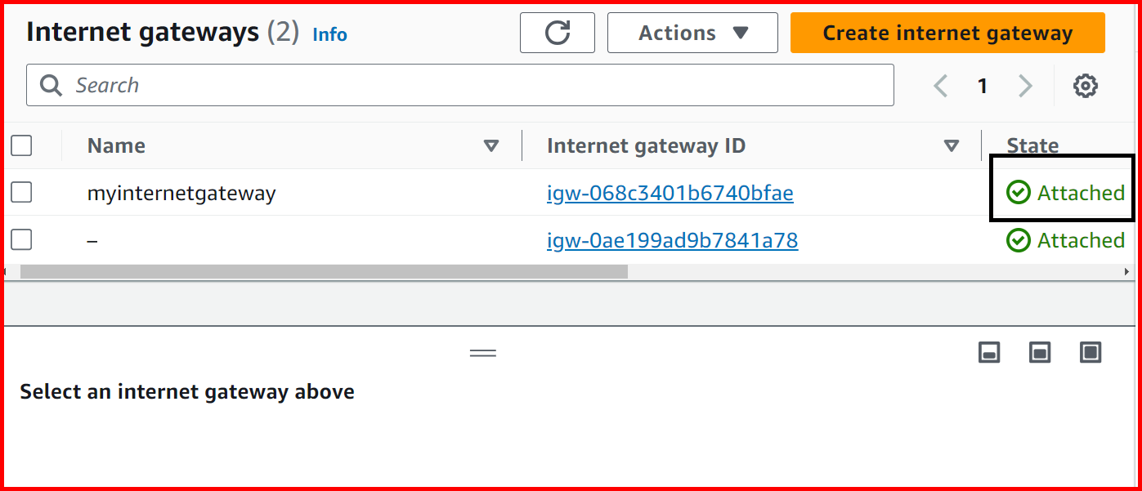The width and height of the screenshot is (1142, 491).
Task: Open gateway igw-068c3401b6740bfae details
Action: (670, 193)
